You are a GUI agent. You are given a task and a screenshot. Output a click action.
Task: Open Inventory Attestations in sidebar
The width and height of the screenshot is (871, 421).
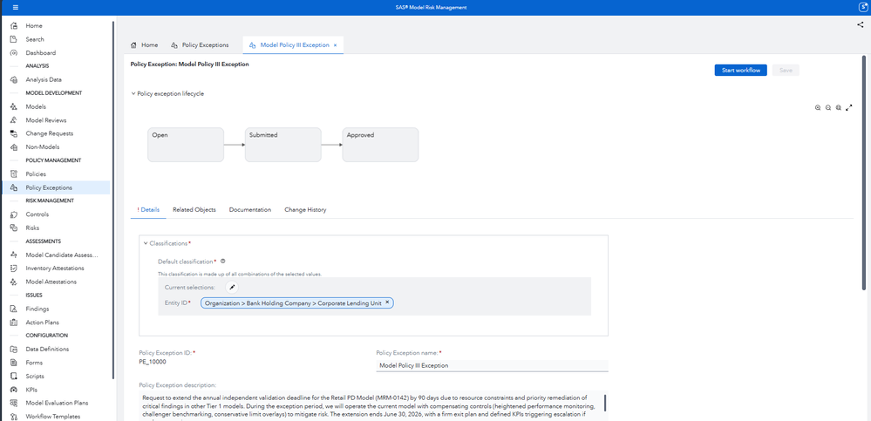point(55,268)
